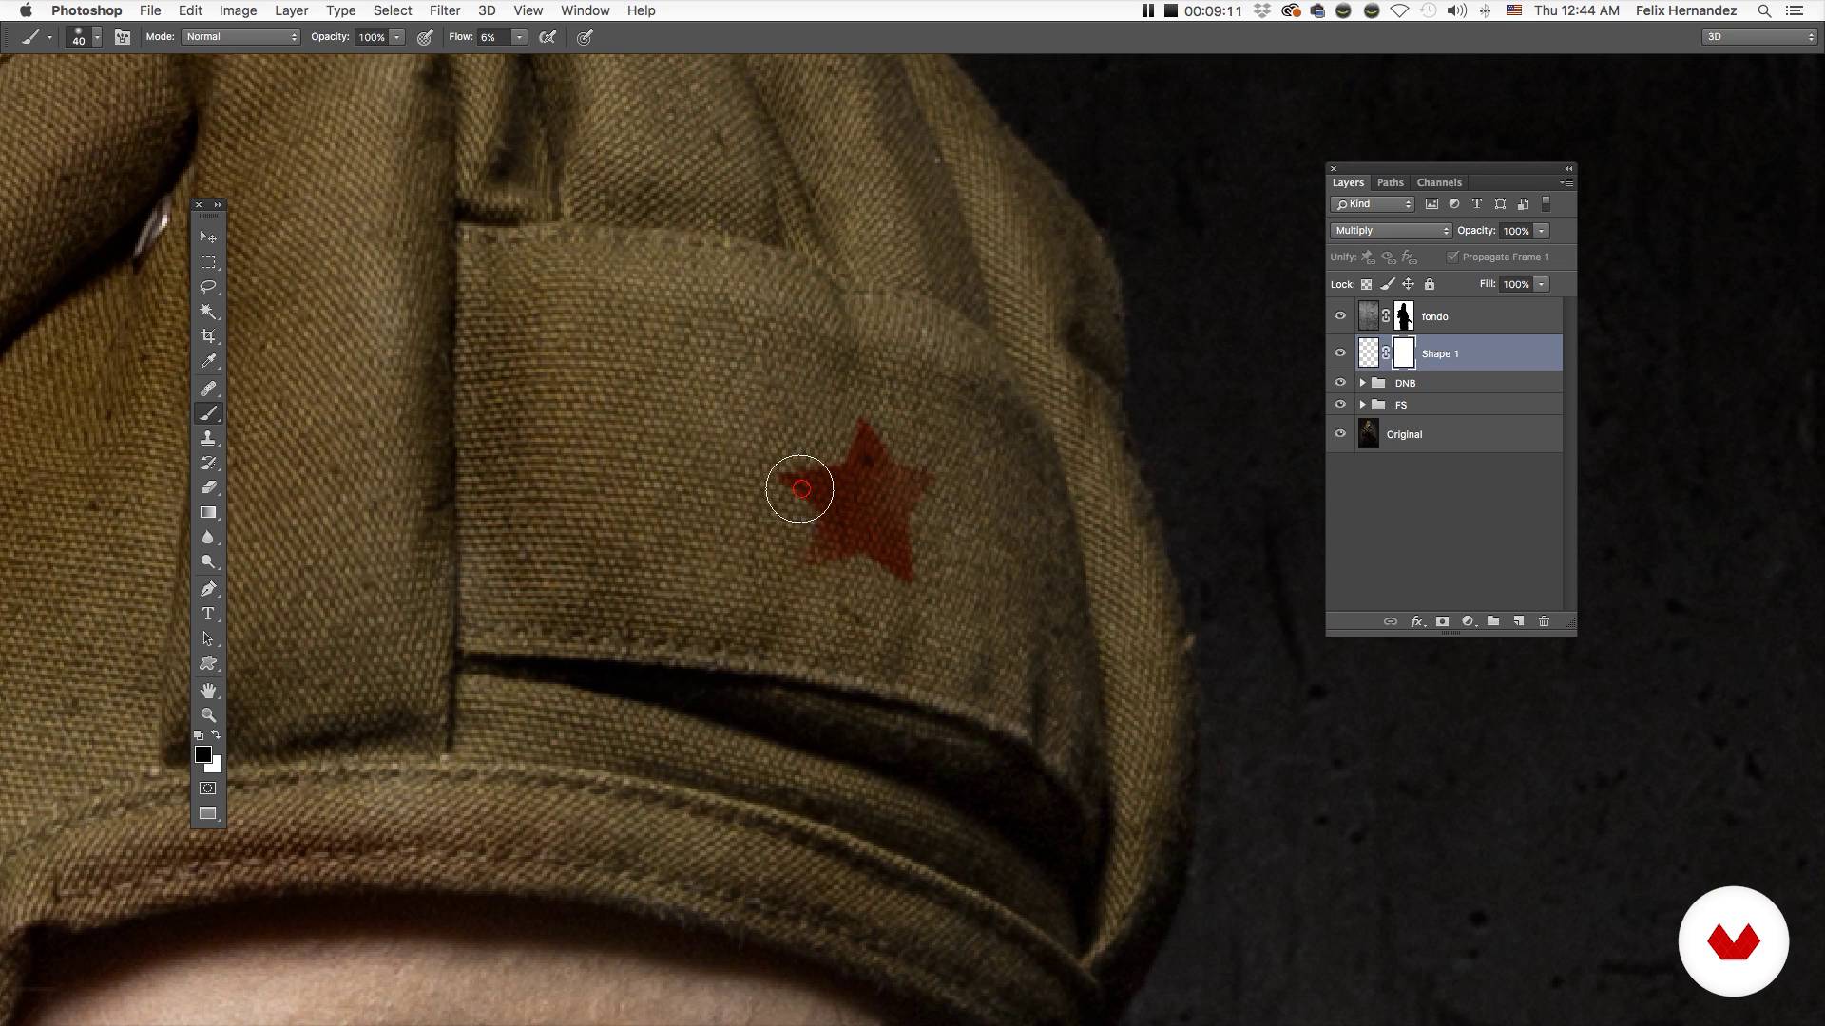Hide the fondo layer
This screenshot has height=1026, width=1825.
[1340, 316]
